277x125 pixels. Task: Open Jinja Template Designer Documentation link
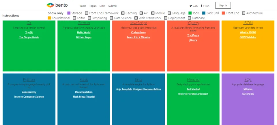click(x=138, y=89)
